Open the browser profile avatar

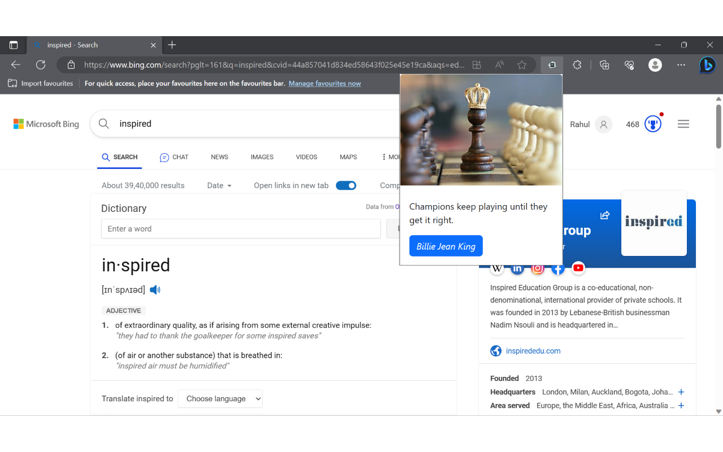pos(655,65)
